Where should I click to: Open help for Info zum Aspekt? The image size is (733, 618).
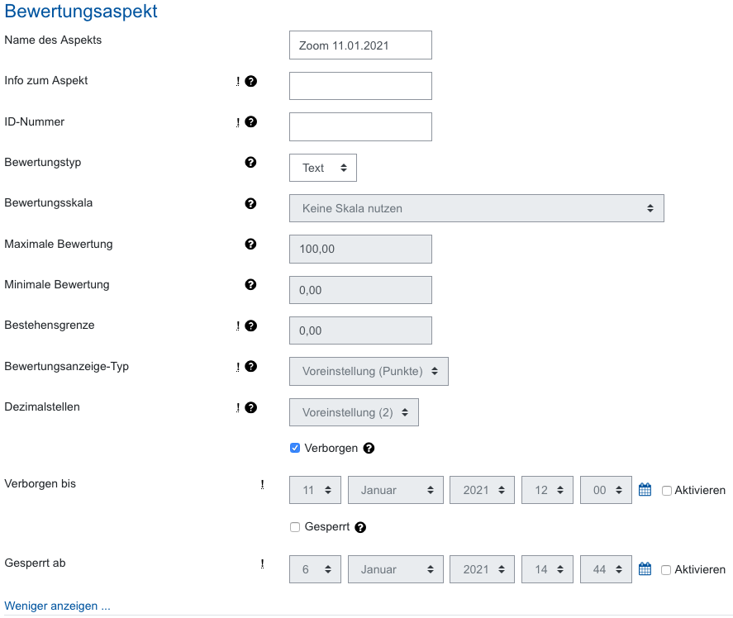250,81
